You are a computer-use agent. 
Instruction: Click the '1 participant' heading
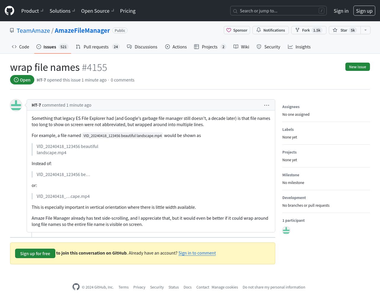coord(293,221)
